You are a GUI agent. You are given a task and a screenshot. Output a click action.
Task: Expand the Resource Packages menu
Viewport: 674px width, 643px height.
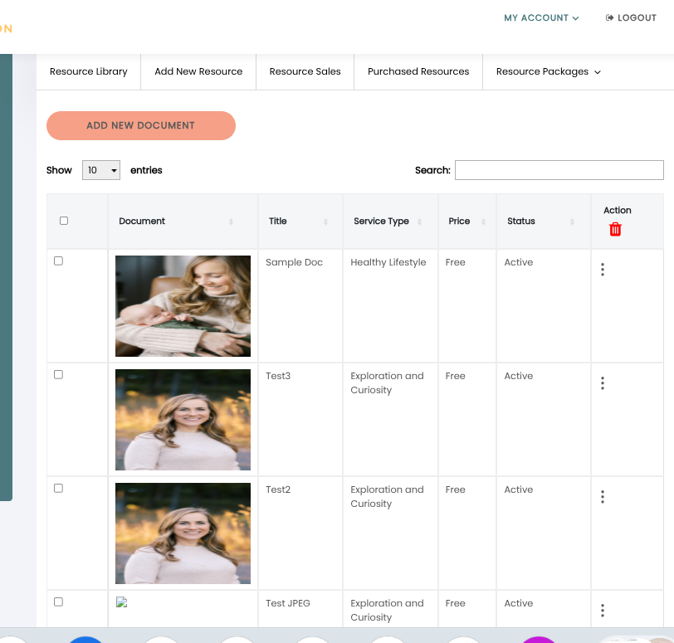(548, 71)
